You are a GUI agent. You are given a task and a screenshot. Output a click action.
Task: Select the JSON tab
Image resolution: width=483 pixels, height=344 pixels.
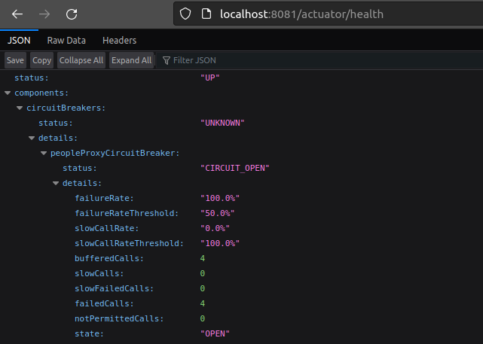[19, 41]
